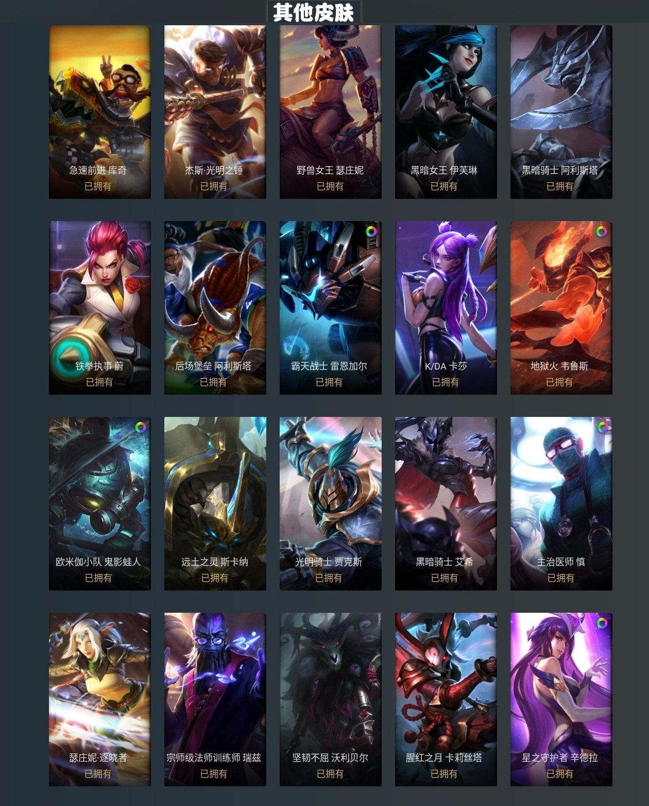Click chroma icon on 地狱火 韦鲁斯 card

(x=601, y=231)
